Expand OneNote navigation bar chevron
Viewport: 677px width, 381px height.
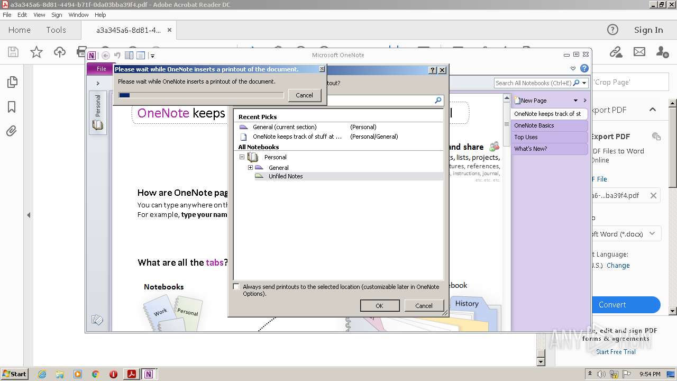98,83
